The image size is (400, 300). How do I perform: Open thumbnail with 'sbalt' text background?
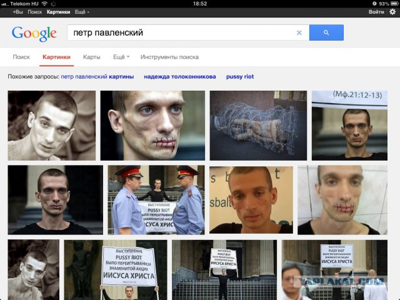pos(251,200)
